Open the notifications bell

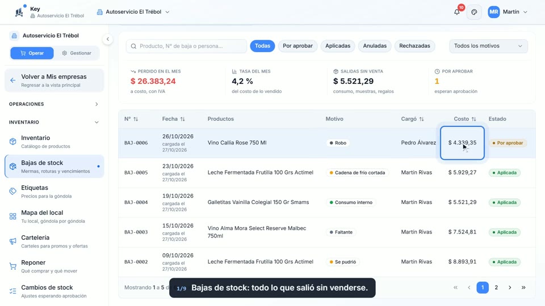456,12
